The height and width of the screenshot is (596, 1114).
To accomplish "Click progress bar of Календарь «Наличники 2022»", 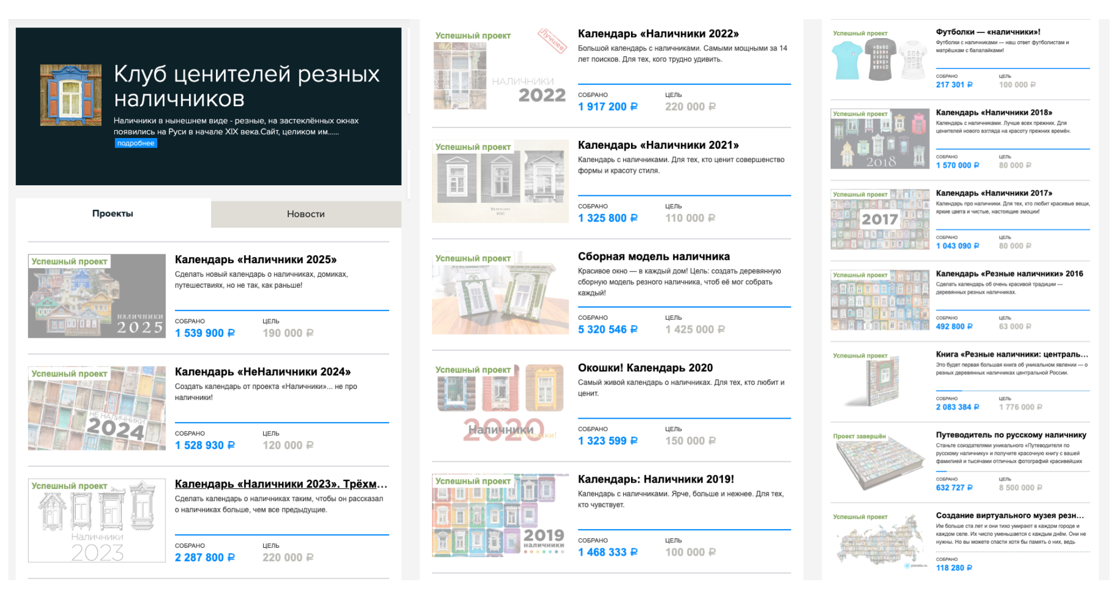I will 684,84.
